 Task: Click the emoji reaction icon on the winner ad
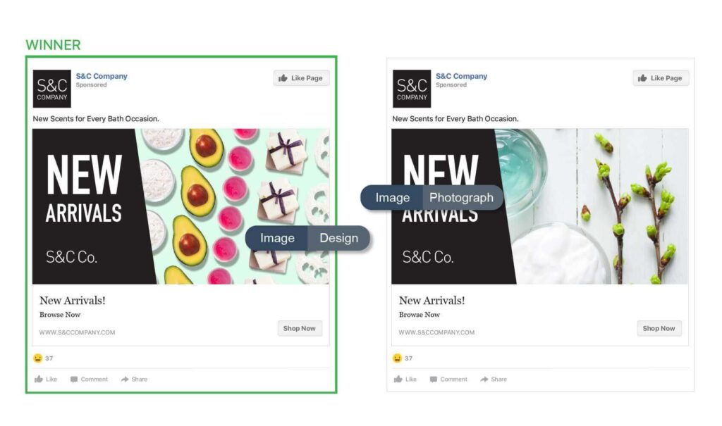[x=38, y=358]
